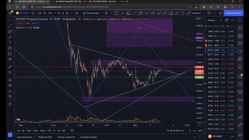This screenshot has width=249, height=140.
Task: Expand the indicators favorites dropdown arrow
Action: [102, 13]
